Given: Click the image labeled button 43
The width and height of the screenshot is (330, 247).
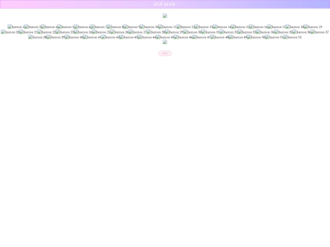Looking at the screenshot, I should pos(128,37).
